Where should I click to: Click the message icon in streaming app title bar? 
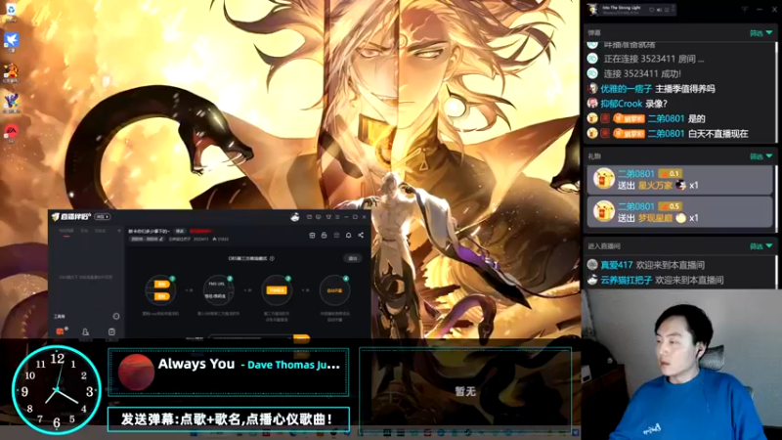[319, 217]
